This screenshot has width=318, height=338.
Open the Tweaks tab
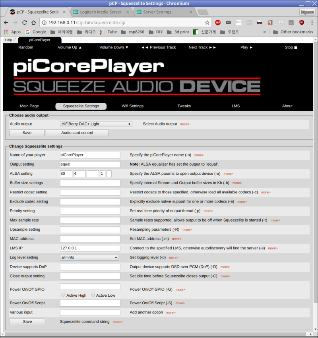184,106
